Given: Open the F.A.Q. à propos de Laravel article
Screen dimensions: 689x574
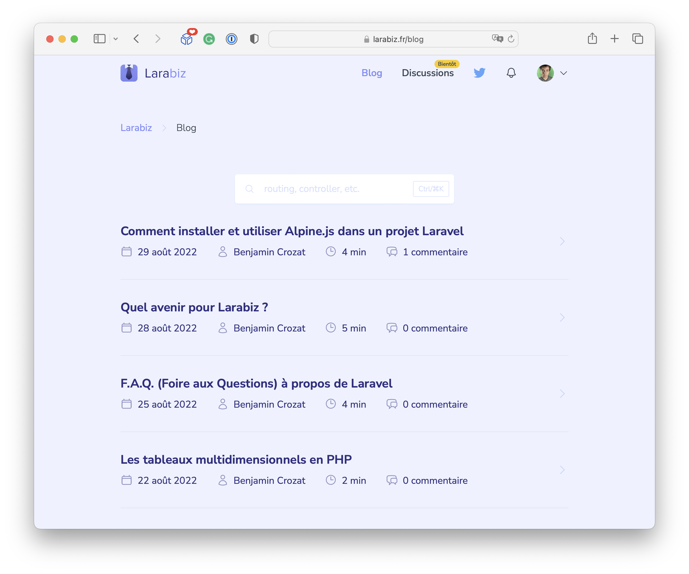Looking at the screenshot, I should (256, 384).
